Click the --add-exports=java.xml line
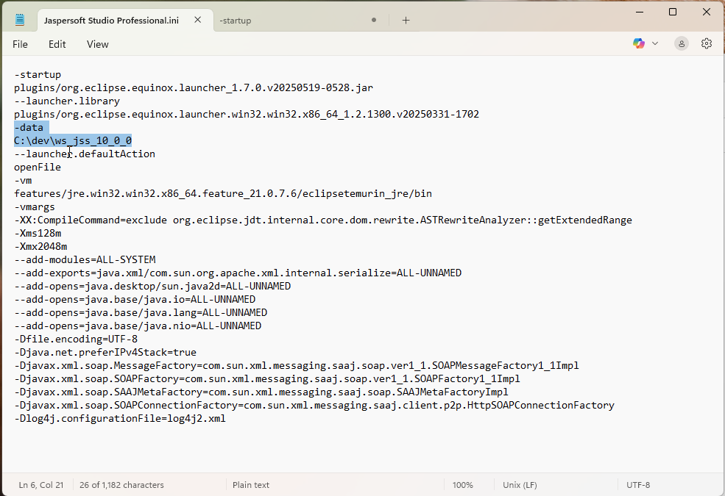 pos(238,273)
